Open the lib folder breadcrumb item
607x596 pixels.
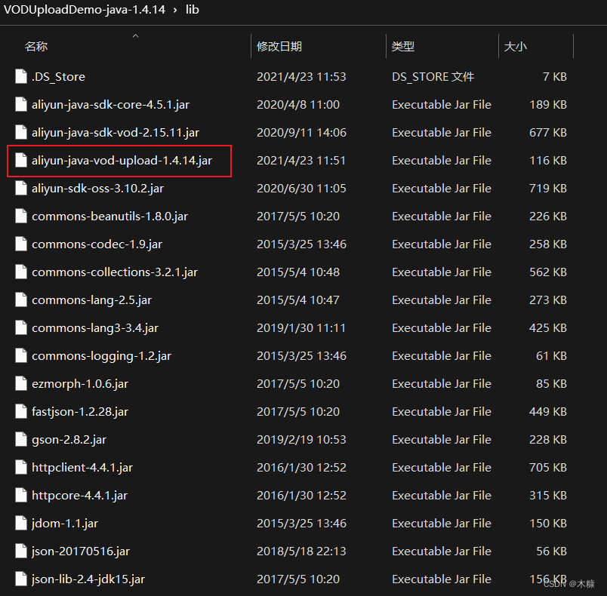[192, 10]
